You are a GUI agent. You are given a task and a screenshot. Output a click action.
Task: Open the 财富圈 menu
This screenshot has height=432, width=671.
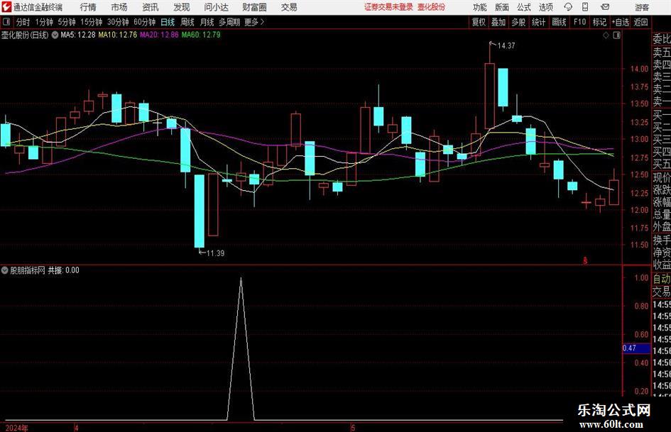point(254,7)
